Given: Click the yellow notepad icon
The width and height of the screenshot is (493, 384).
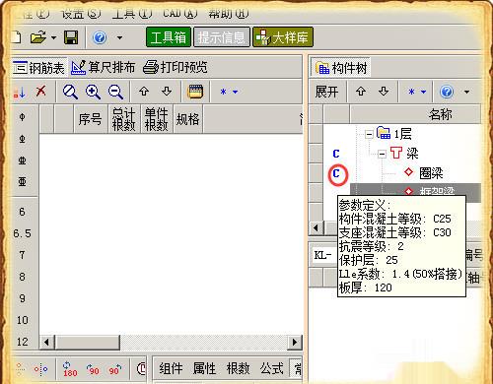Looking at the screenshot, I should 195,92.
